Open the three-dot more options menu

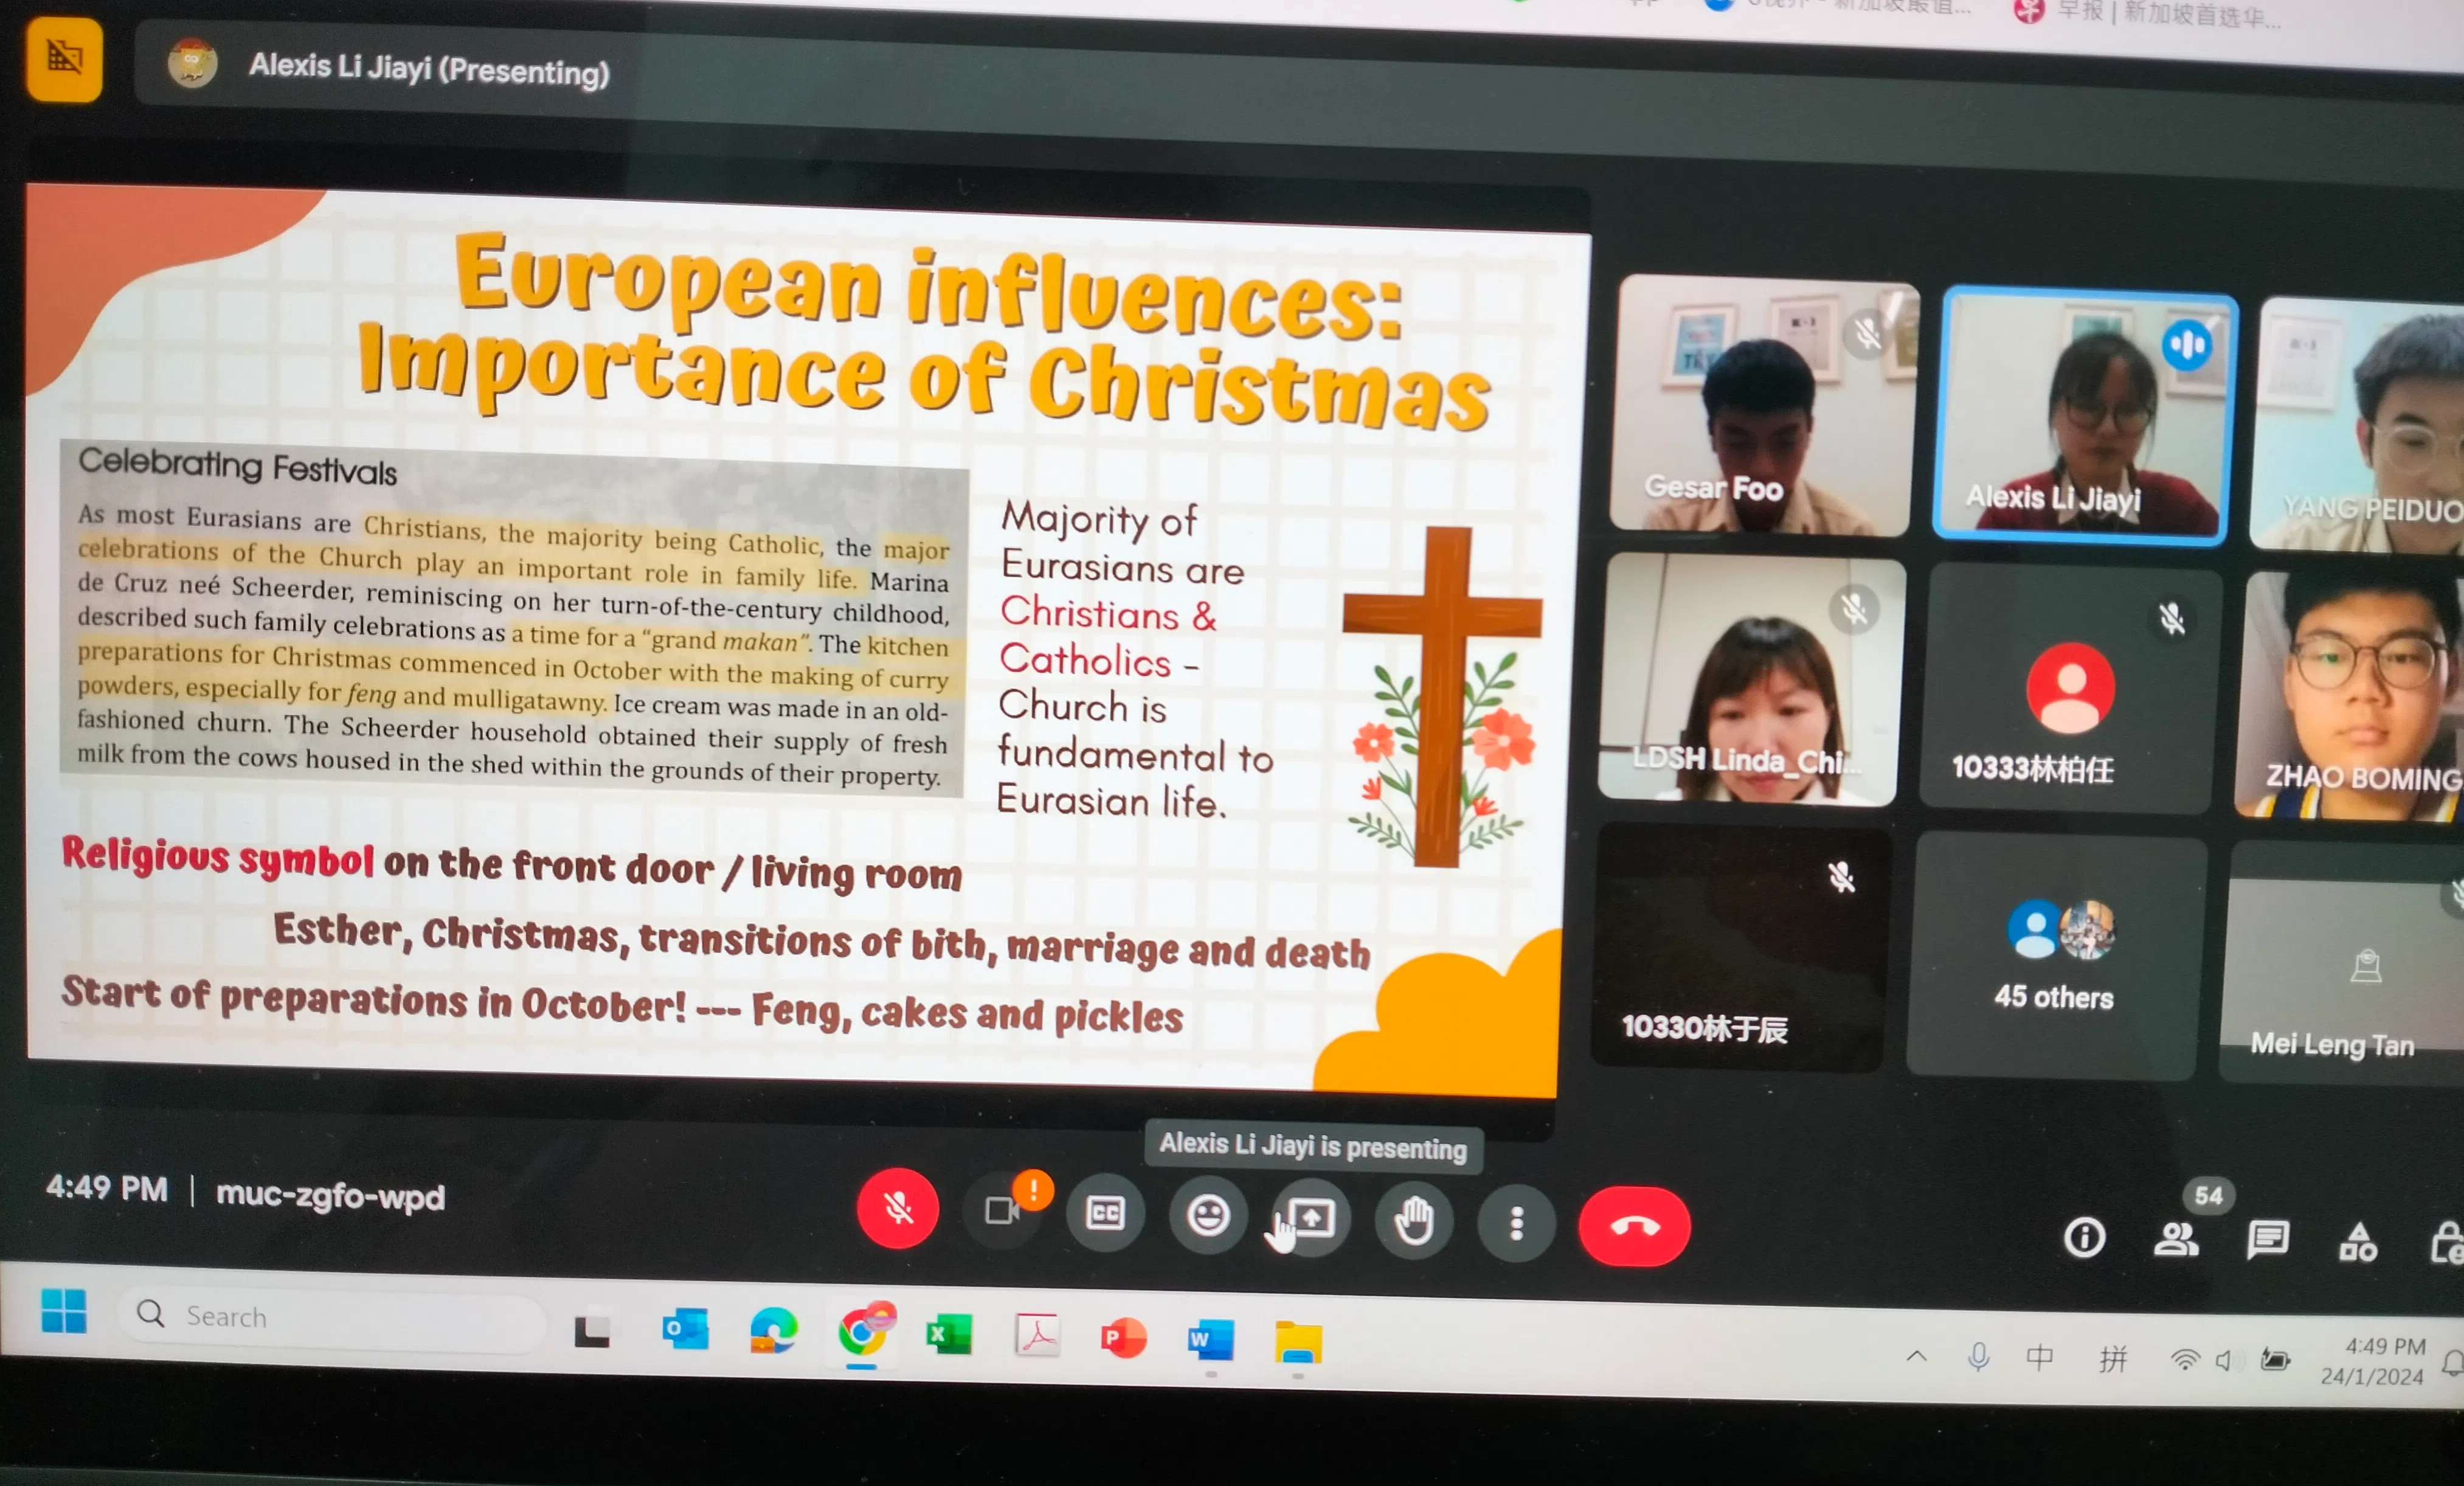(1516, 1223)
